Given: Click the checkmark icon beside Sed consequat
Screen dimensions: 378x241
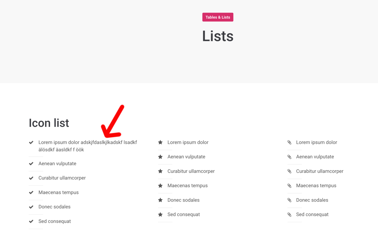Looking at the screenshot, I should pos(31,221).
